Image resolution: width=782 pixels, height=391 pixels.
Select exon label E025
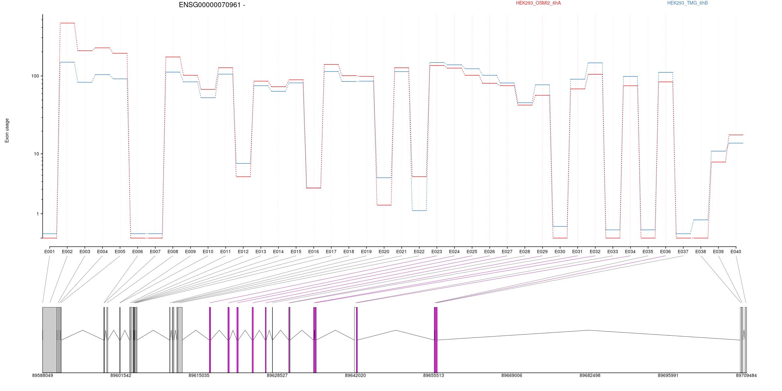point(472,252)
